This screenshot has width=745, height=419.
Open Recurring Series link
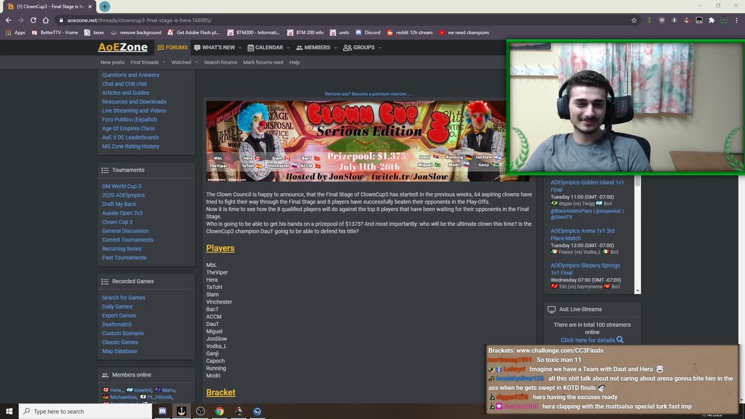tap(122, 248)
